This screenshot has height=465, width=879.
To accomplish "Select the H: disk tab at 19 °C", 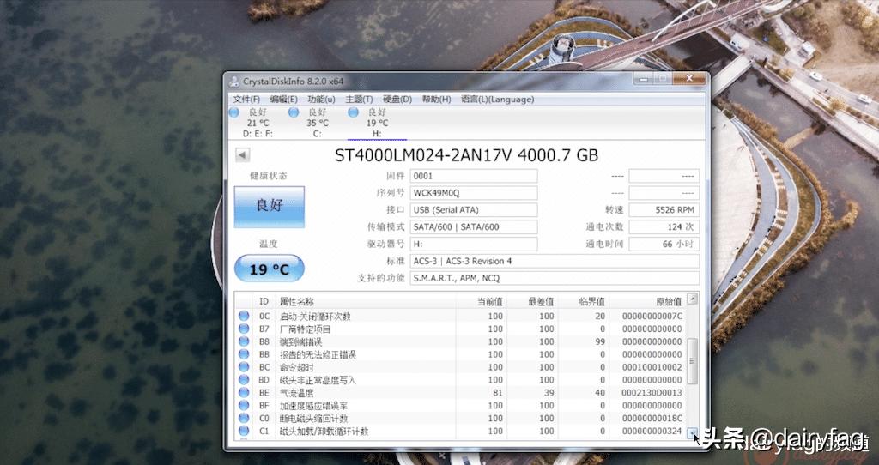I will click(378, 123).
